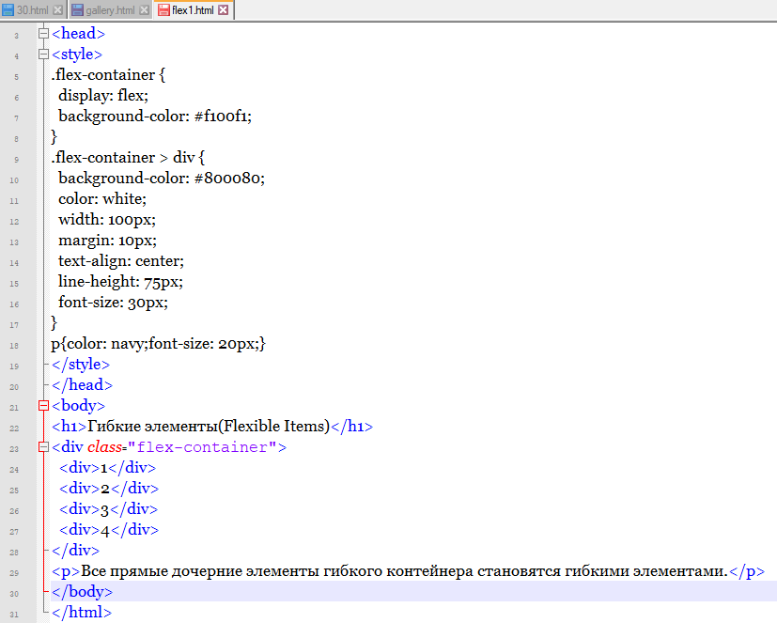Collapse the flex-container div block
The width and height of the screenshot is (777, 623).
tap(43, 447)
